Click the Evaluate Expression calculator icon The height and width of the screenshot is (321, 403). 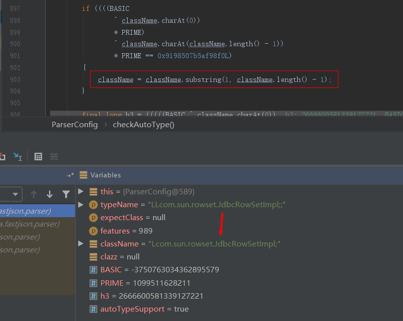coord(38,157)
